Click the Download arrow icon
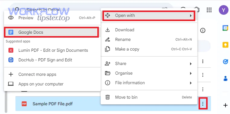This screenshot has width=230, height=114. tap(108, 30)
